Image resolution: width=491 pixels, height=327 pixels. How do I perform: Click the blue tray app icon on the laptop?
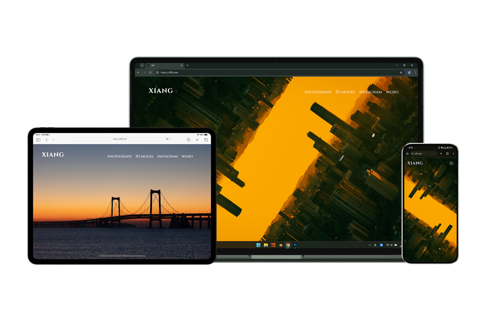click(x=381, y=245)
